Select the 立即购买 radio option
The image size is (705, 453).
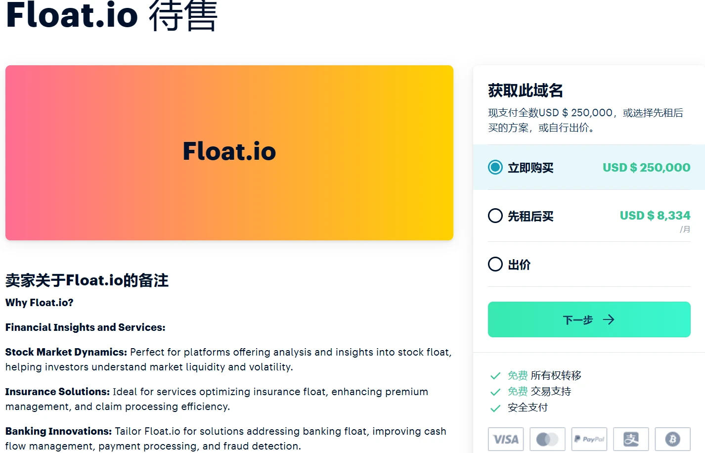click(x=495, y=168)
